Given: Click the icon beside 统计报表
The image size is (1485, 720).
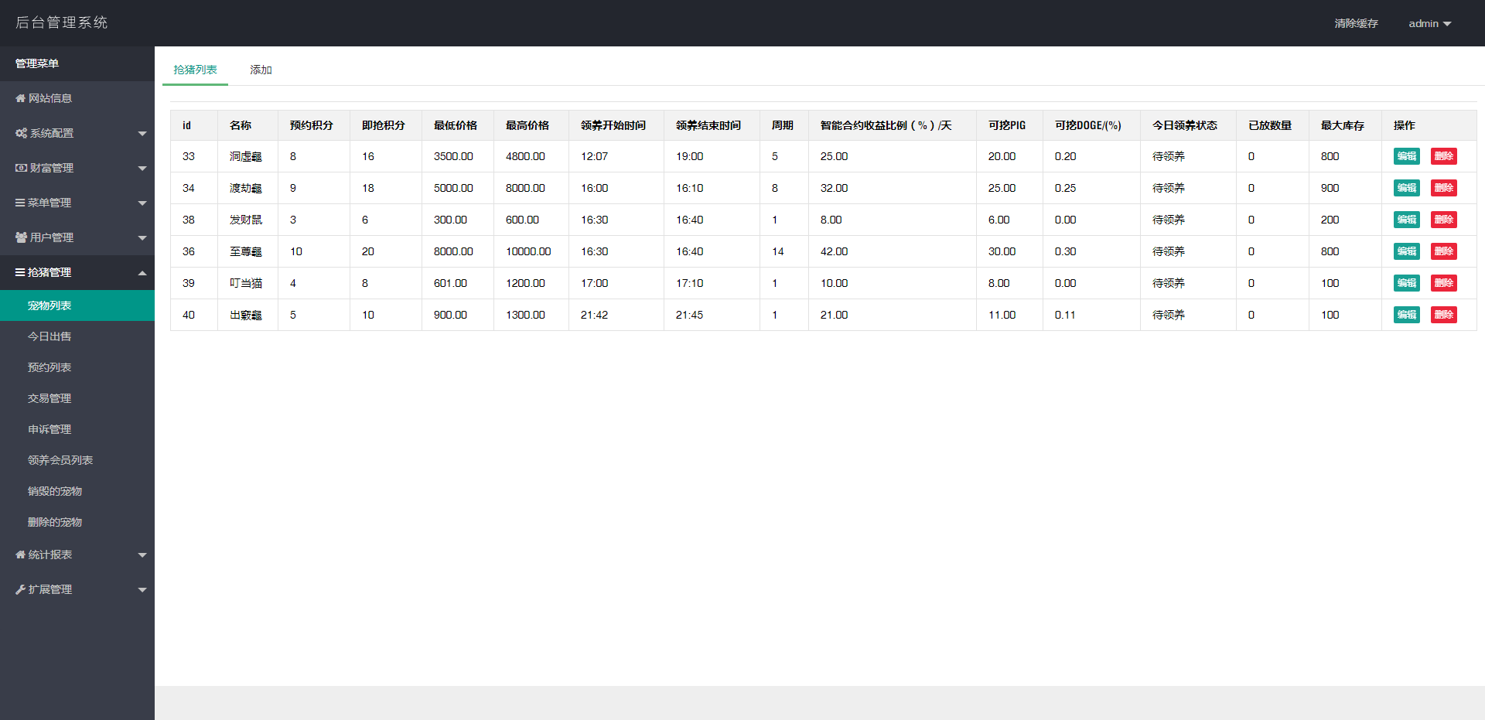Looking at the screenshot, I should click(x=20, y=555).
